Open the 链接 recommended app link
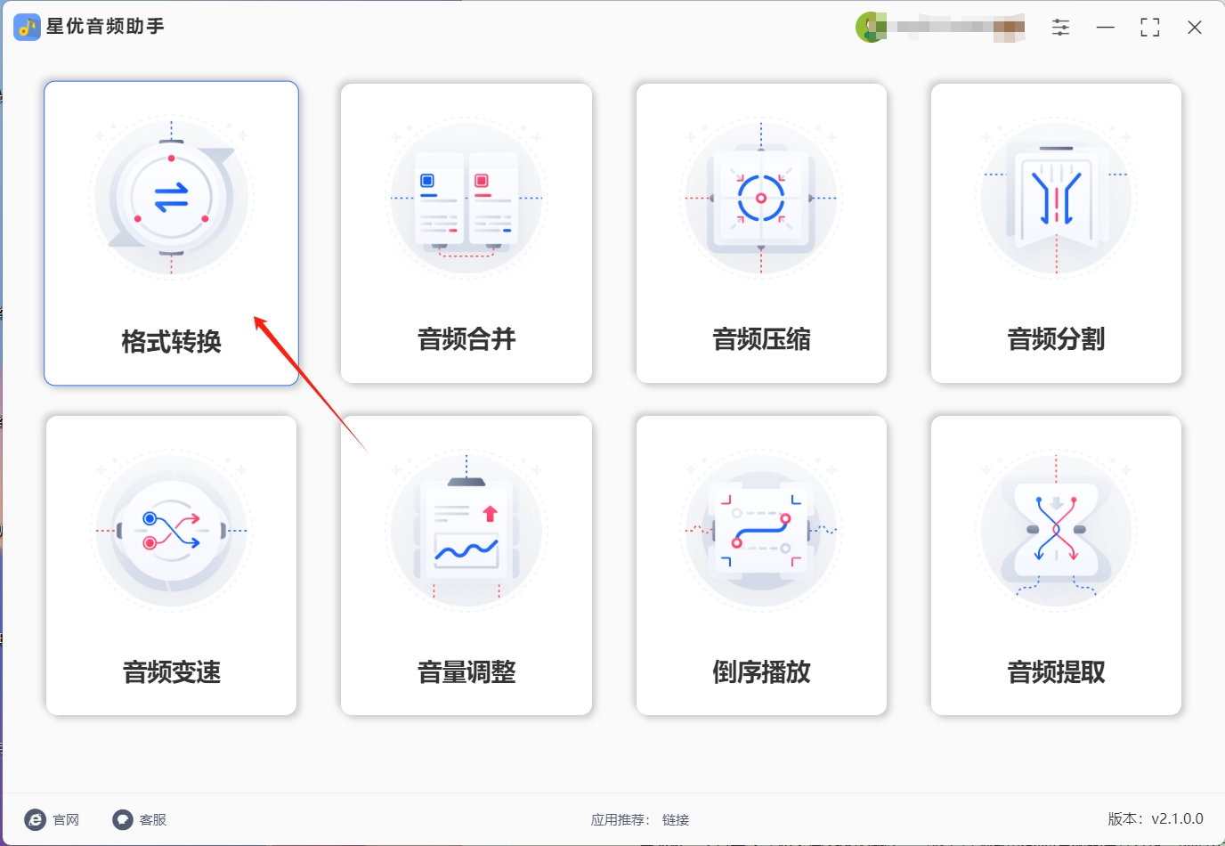The image size is (1225, 846). [x=676, y=820]
